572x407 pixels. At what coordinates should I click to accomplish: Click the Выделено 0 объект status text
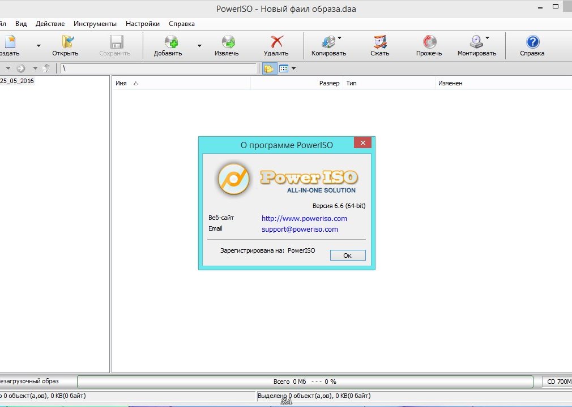[314, 396]
